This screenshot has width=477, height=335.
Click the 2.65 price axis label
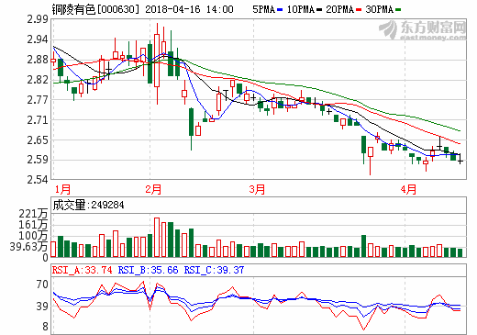click(38, 140)
